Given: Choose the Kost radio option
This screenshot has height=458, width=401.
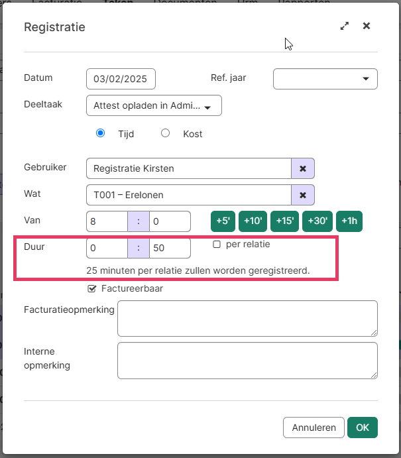Looking at the screenshot, I should pyautogui.click(x=166, y=133).
